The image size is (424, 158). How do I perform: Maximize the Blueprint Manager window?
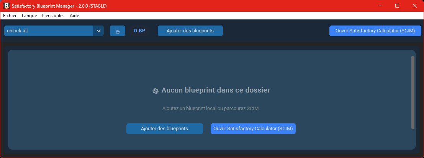pyautogui.click(x=397, y=6)
